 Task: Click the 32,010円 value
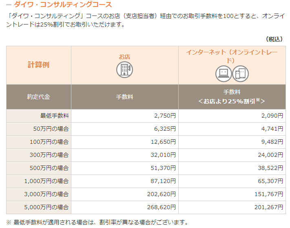pos(163,155)
